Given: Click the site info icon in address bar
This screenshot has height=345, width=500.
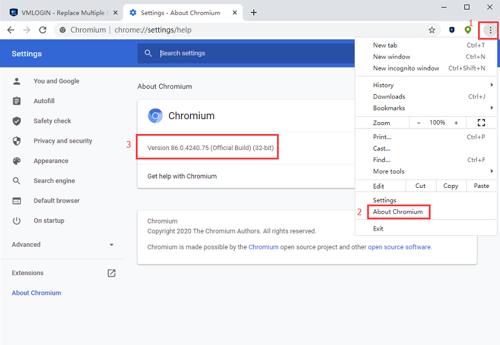Looking at the screenshot, I should point(63,30).
